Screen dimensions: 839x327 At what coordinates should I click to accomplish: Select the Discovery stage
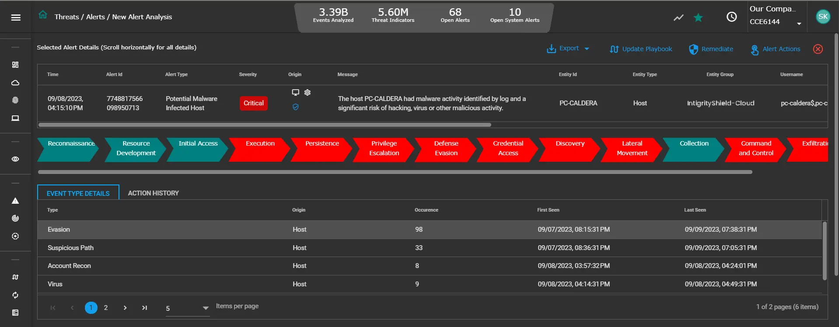570,150
